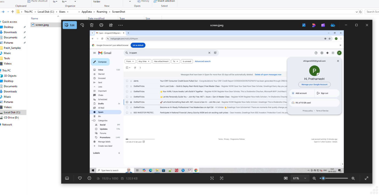This screenshot has height=195, width=379.
Task: Print the image with the printer icon
Action: pyautogui.click(x=101, y=25)
